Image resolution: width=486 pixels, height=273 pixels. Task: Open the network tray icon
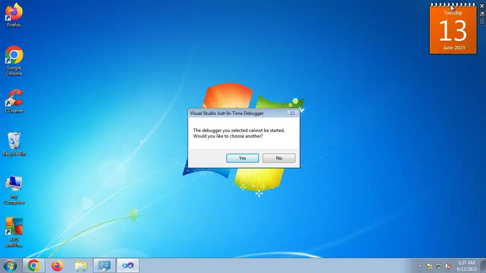tap(439, 266)
